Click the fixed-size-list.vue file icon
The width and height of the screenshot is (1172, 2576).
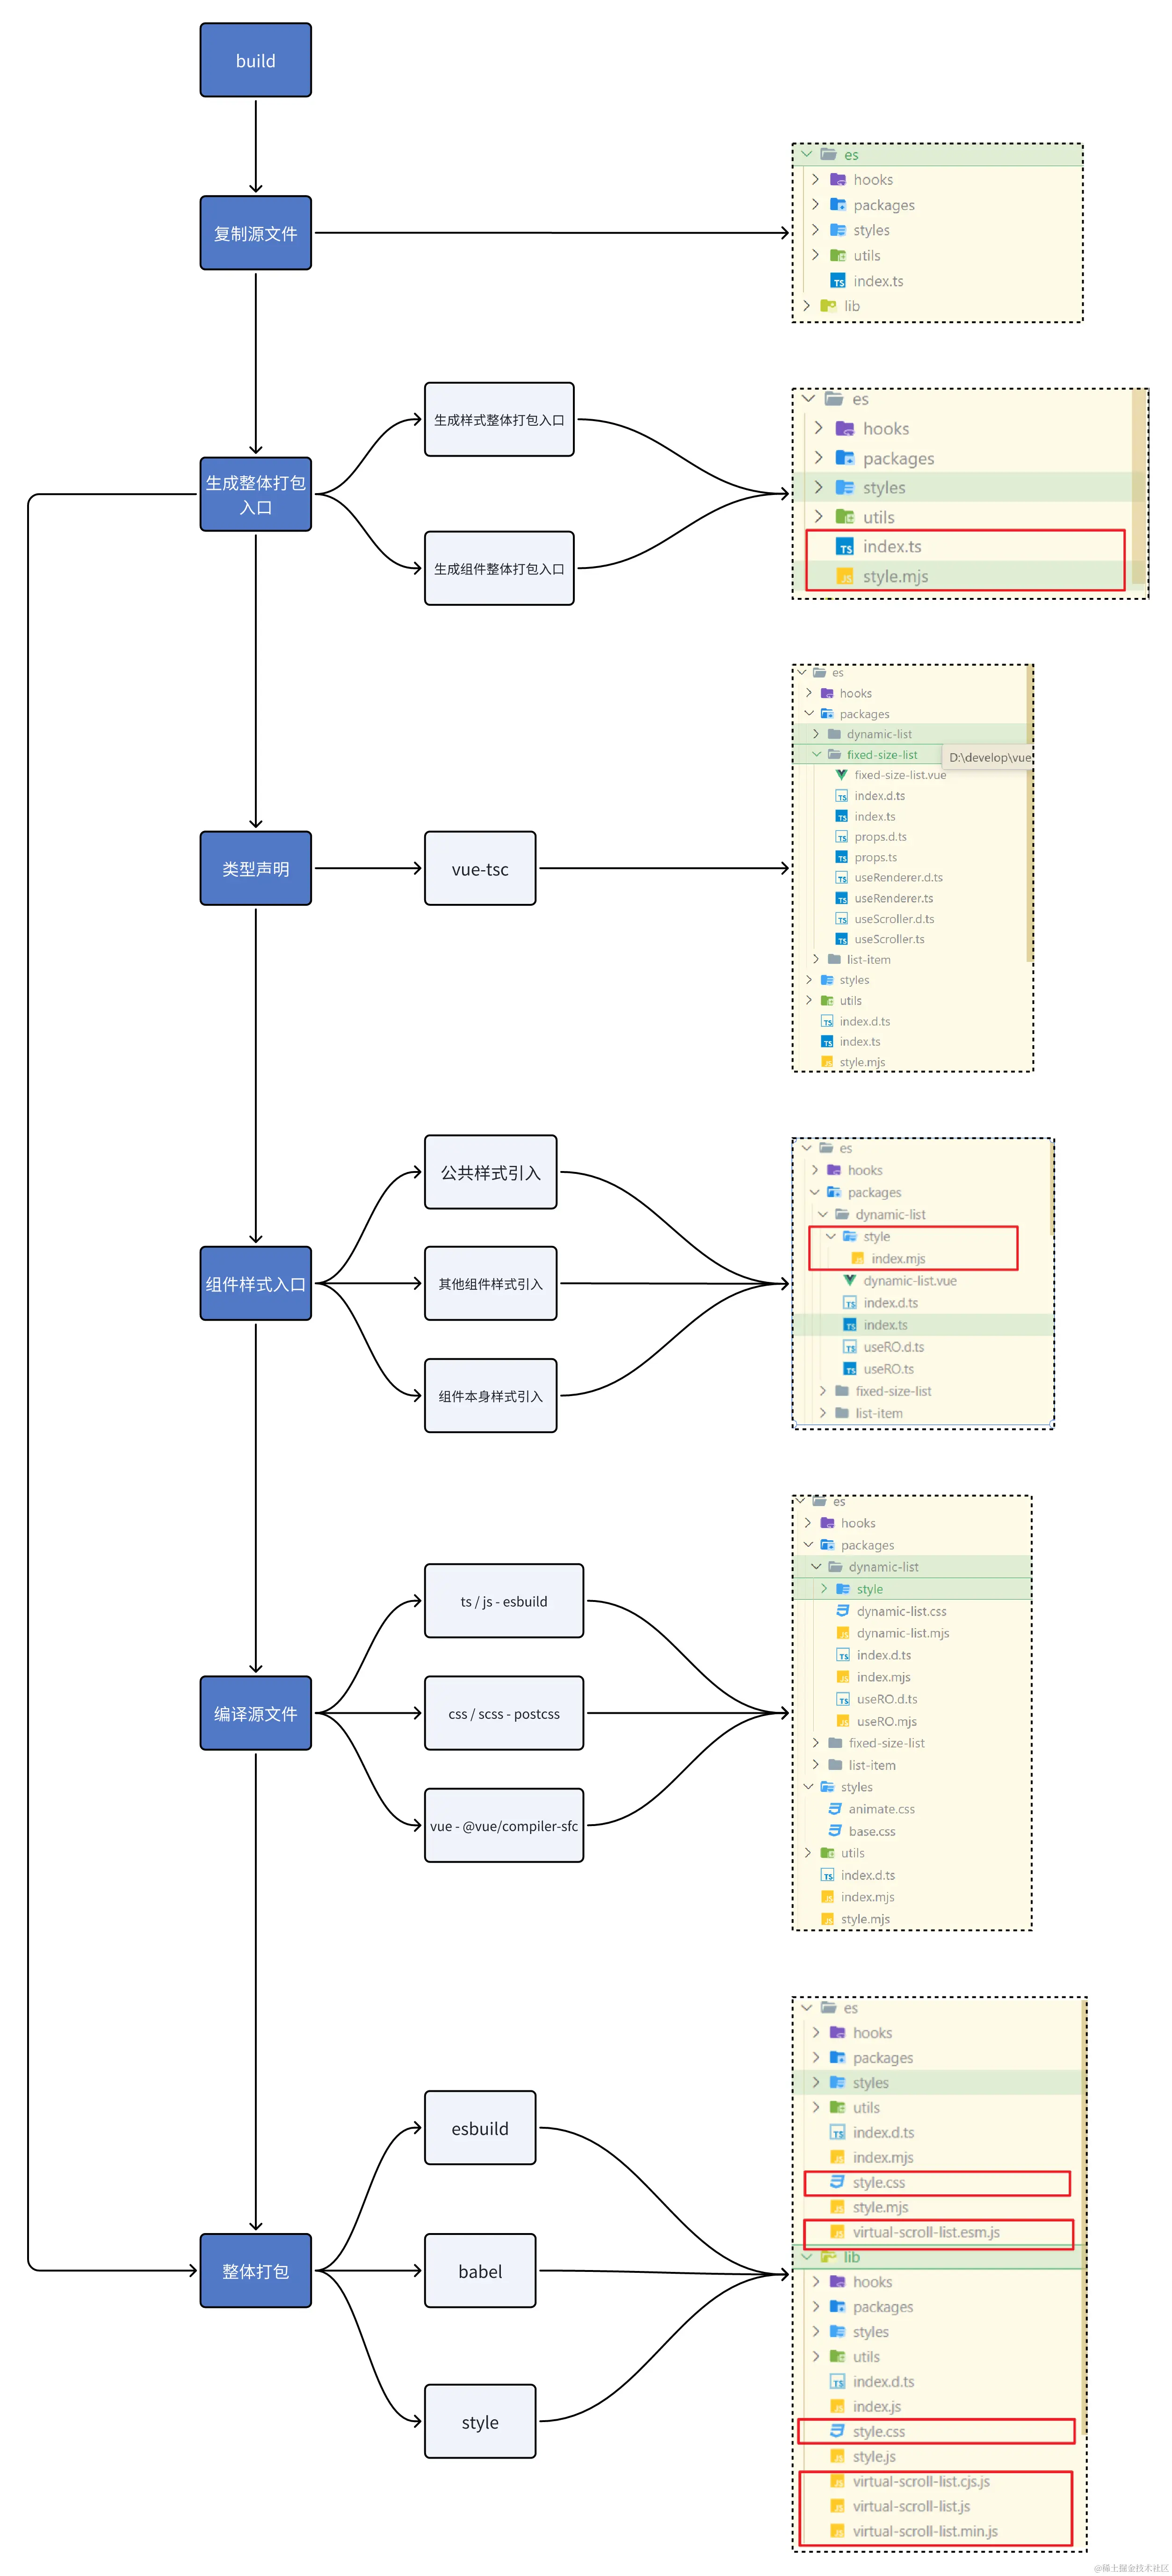point(841,775)
